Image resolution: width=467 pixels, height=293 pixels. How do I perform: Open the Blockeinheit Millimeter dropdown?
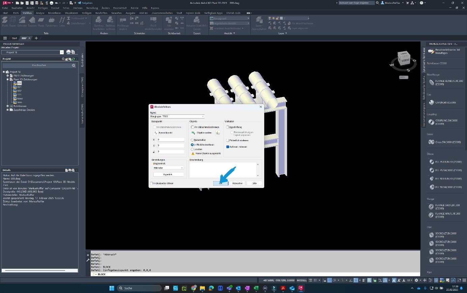182,168
